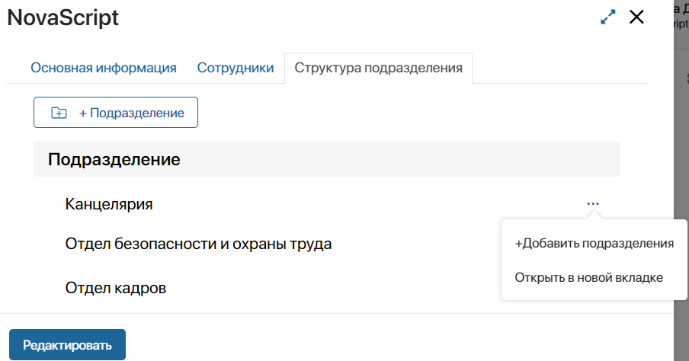Expand the NovaScript dialog to full screen
Screen dimensions: 689x361
coord(608,18)
